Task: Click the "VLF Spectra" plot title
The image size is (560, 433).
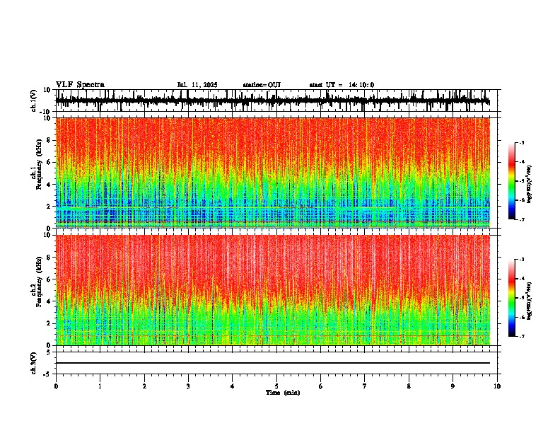Action: (80, 85)
